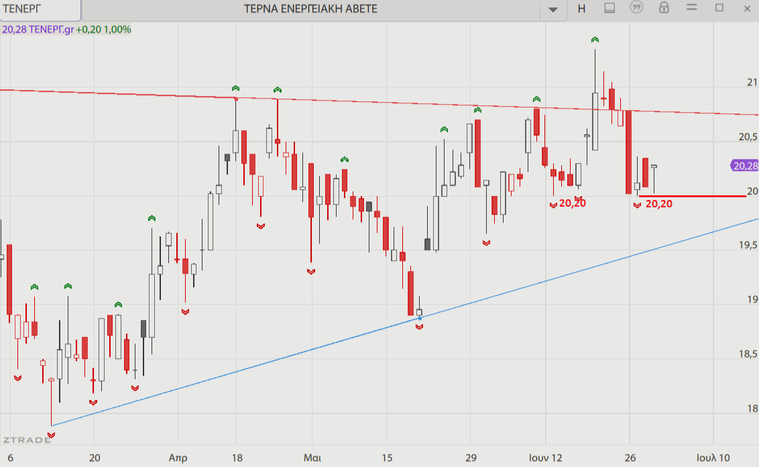Click the purple 20,28 current price tag
This screenshot has width=759, height=467.
(744, 166)
